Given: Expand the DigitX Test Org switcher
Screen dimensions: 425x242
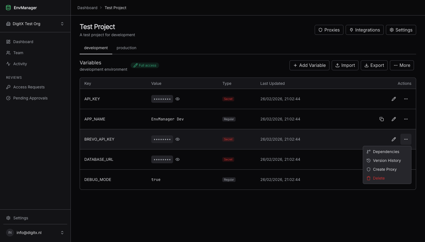Looking at the screenshot, I should 35,24.
